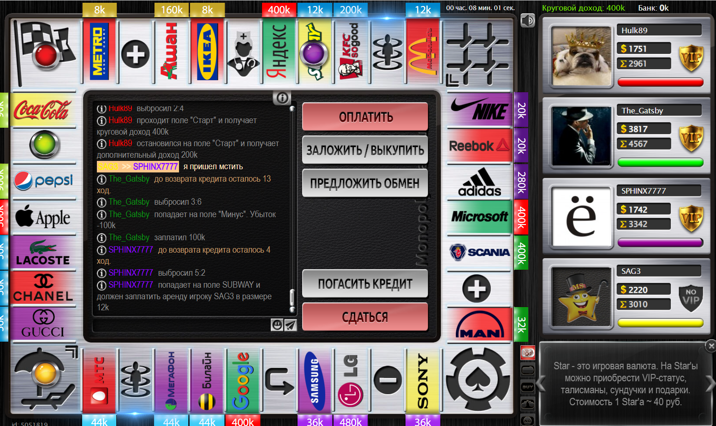Select the LG property cell
The width and height of the screenshot is (716, 426).
tap(351, 381)
